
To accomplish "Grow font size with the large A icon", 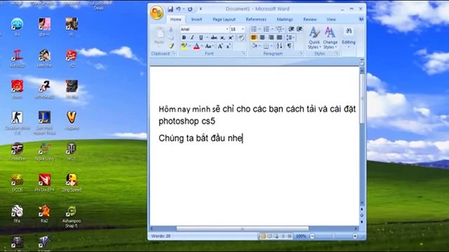I will pyautogui.click(x=220, y=46).
